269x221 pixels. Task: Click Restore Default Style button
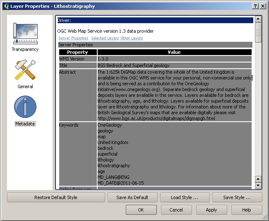click(x=56, y=197)
